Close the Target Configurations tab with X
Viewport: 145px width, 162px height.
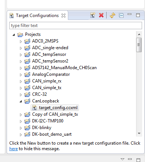[x=63, y=16]
